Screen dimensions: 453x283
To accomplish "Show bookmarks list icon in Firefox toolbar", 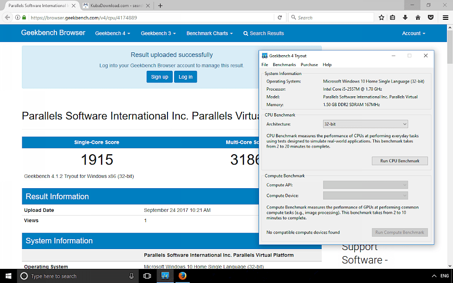I will 393,17.
